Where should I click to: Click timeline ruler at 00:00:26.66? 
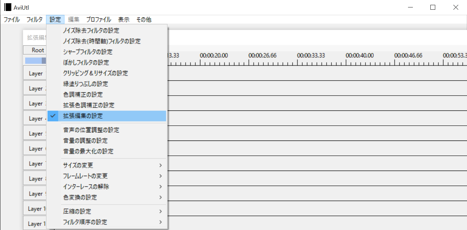click(x=263, y=56)
